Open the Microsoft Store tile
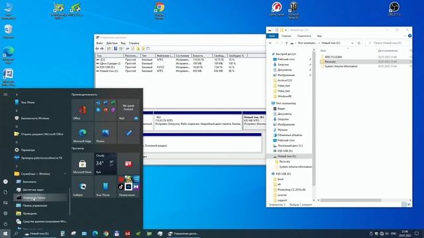The width and height of the screenshot is (424, 238). coord(82,164)
